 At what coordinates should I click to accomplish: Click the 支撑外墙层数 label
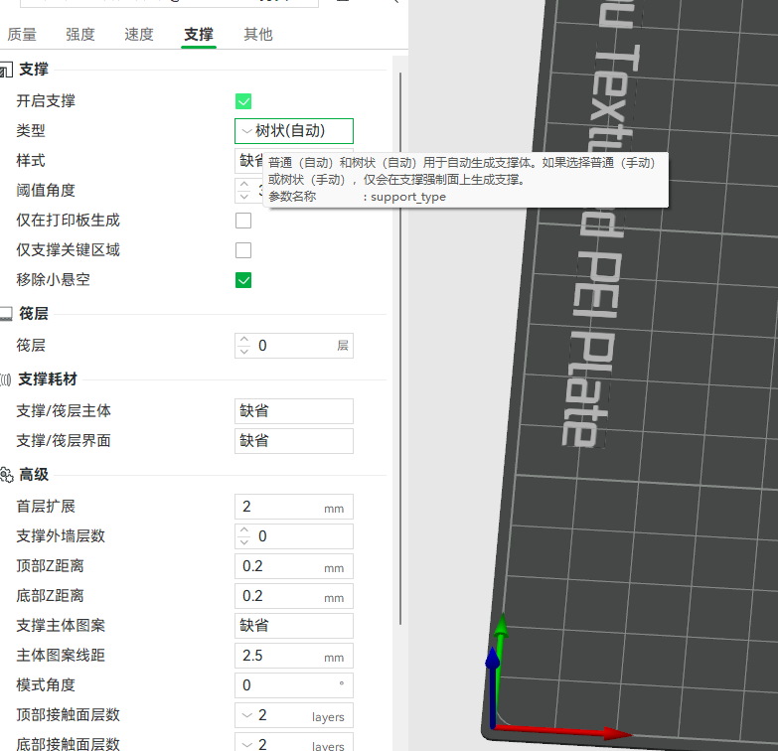tap(61, 536)
